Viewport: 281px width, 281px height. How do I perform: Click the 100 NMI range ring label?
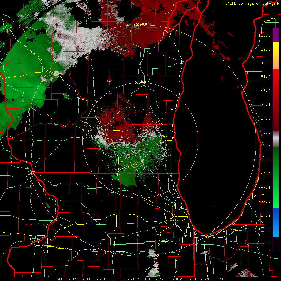pyautogui.click(x=140, y=25)
